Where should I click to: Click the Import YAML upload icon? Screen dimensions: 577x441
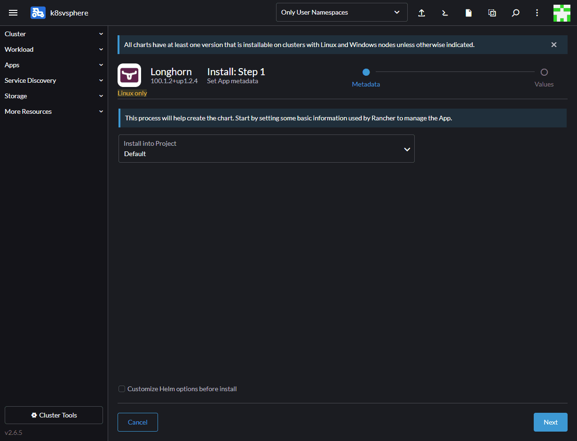[422, 13]
